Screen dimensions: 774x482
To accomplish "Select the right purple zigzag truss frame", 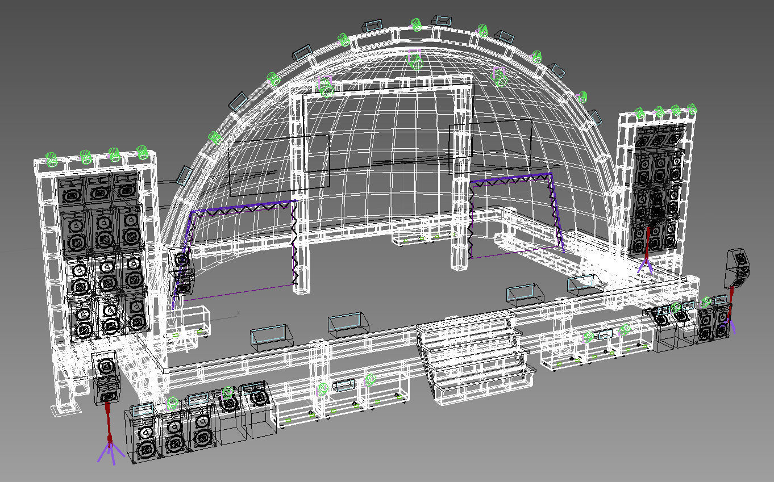I will [x=517, y=215].
